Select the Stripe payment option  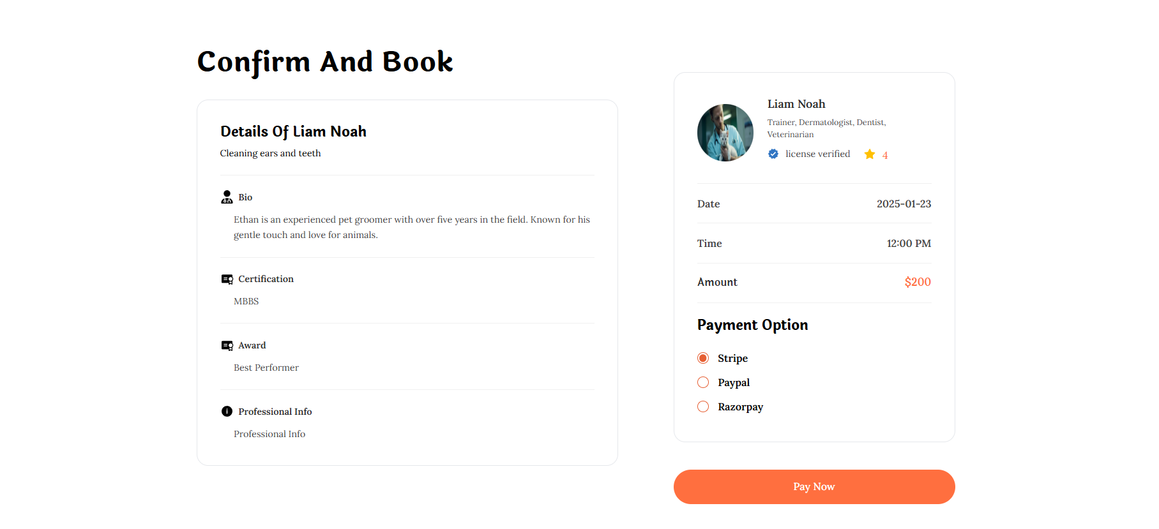click(703, 358)
